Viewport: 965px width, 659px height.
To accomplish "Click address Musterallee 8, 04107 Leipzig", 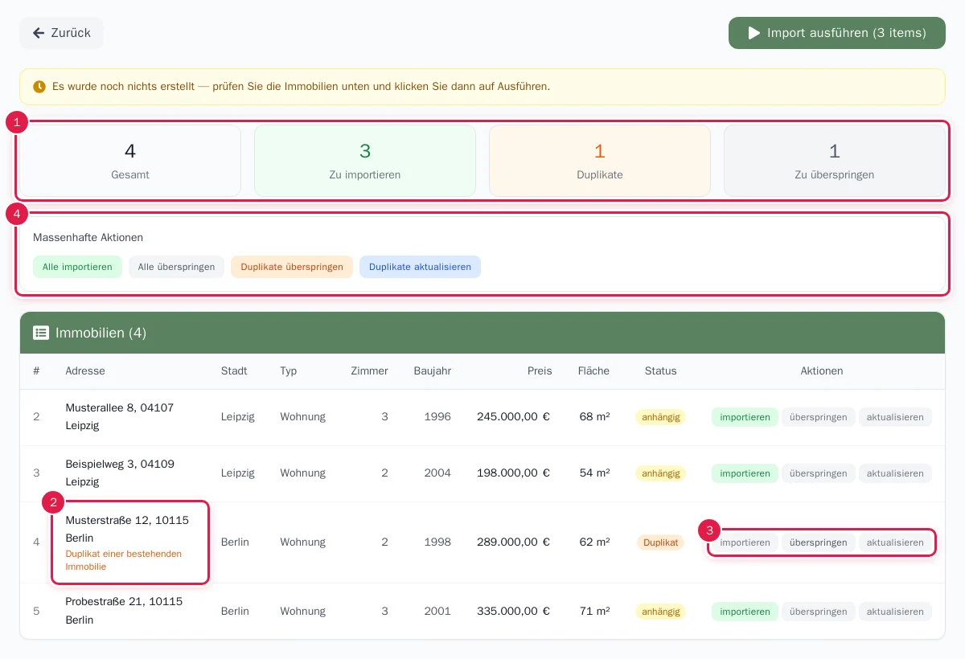I will pyautogui.click(x=120, y=417).
